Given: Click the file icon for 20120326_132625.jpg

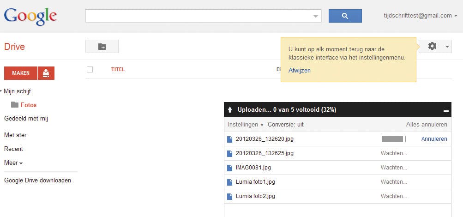Looking at the screenshot, I should 229,154.
